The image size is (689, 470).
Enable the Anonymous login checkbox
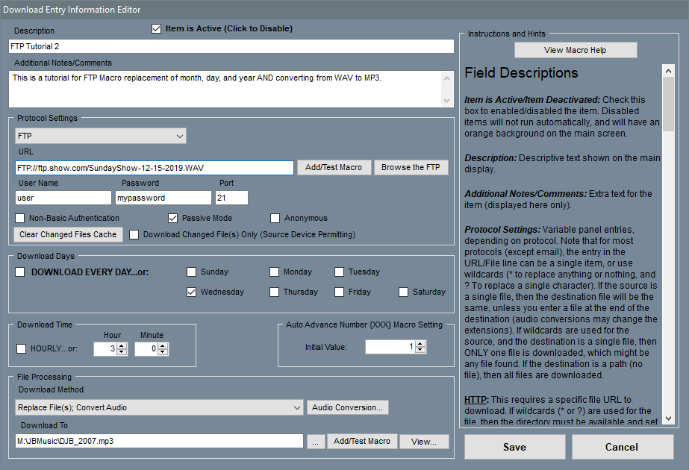(275, 219)
